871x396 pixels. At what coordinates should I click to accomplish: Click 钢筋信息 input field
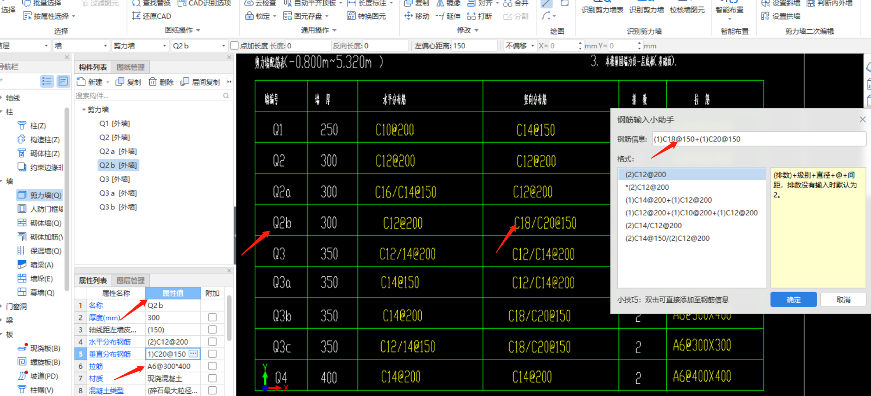[759, 139]
